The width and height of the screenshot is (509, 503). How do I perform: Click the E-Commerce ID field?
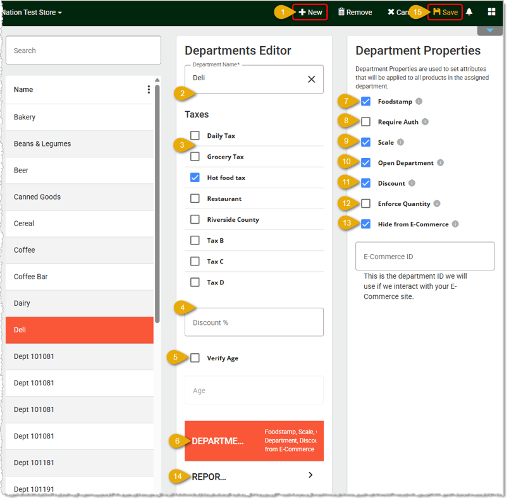click(425, 257)
